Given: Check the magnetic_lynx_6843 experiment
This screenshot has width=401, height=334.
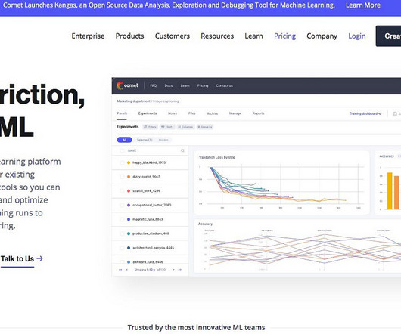Looking at the screenshot, I should (x=122, y=219).
